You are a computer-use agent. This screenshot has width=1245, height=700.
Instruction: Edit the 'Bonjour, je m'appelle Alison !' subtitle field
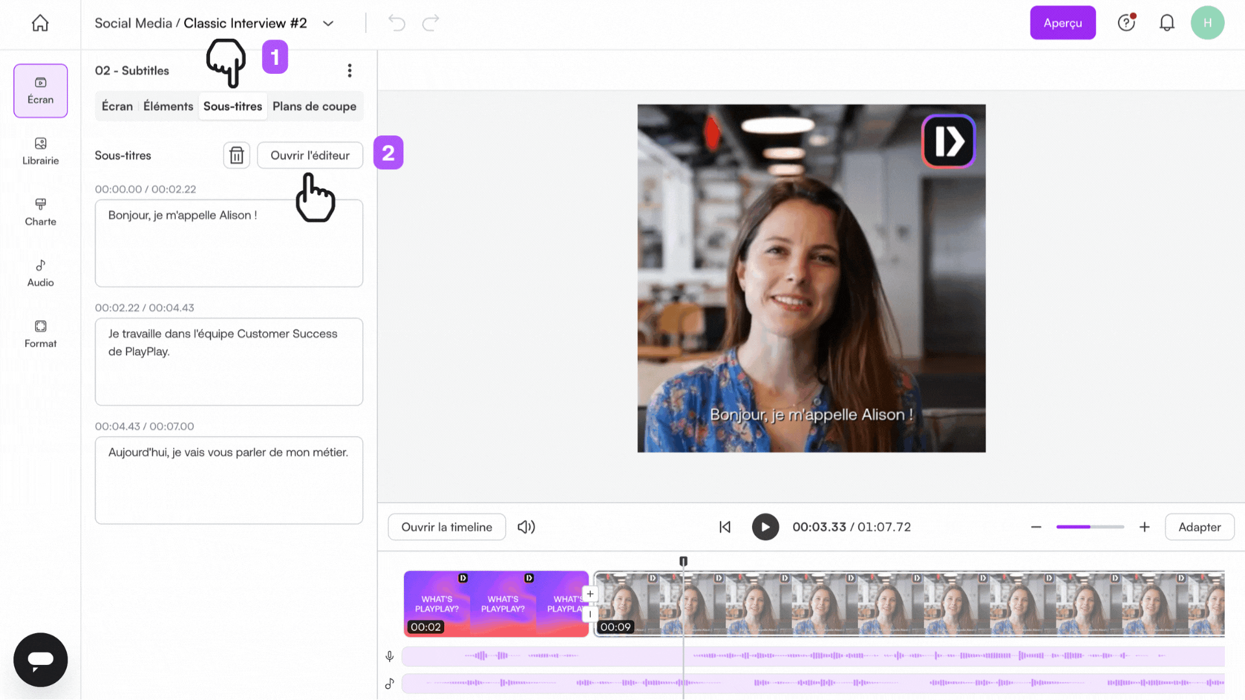[229, 243]
